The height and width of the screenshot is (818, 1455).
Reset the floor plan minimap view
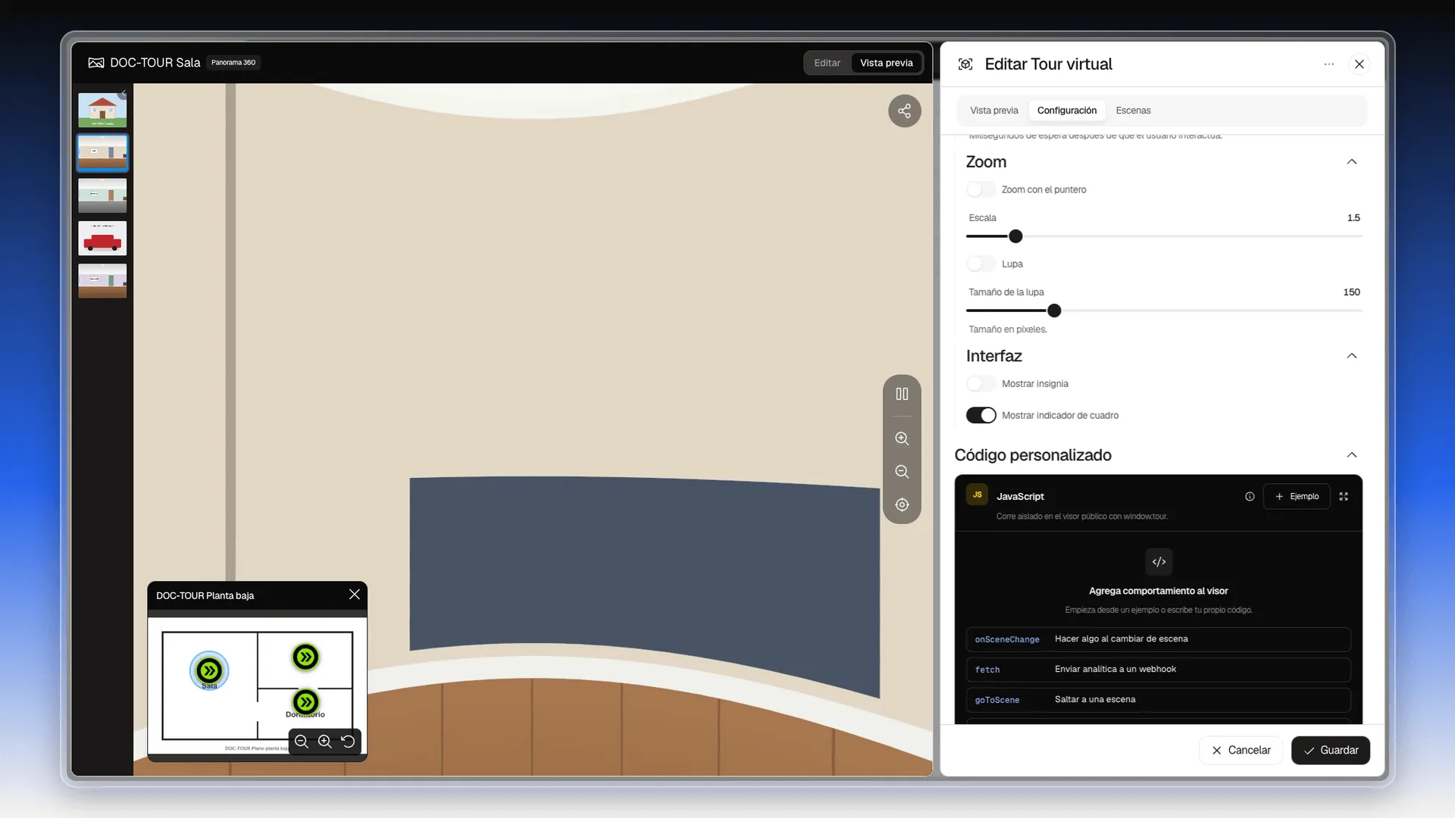coord(348,742)
